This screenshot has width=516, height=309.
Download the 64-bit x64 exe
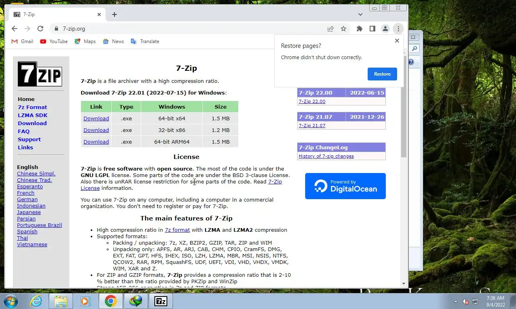96,118
